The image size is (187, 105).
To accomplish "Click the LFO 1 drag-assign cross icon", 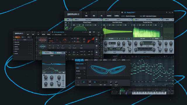I will point(76,60).
